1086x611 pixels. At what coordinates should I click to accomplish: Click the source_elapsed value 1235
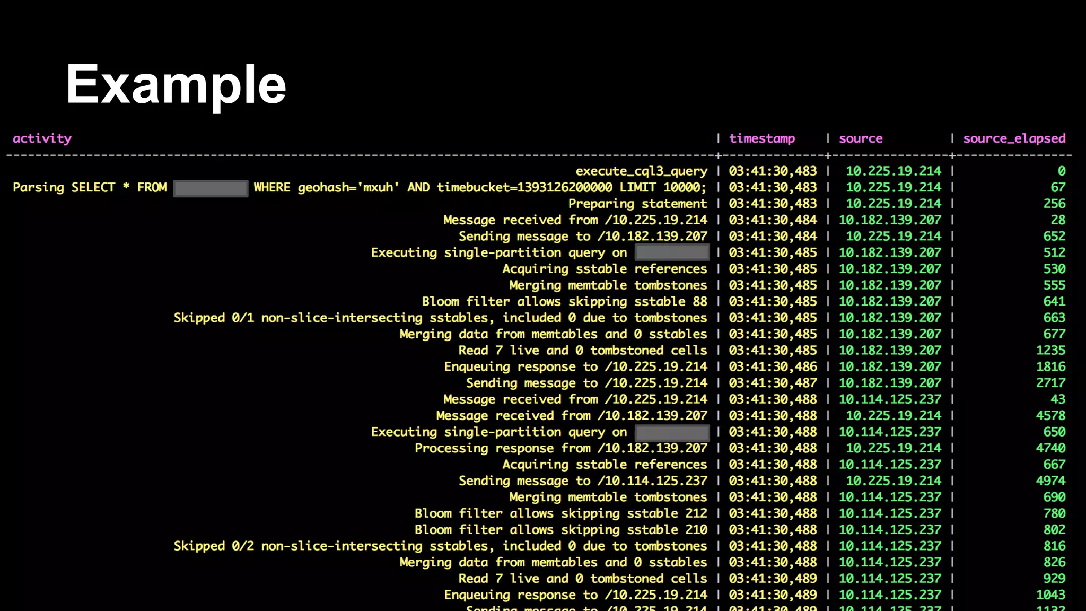pyautogui.click(x=1050, y=350)
